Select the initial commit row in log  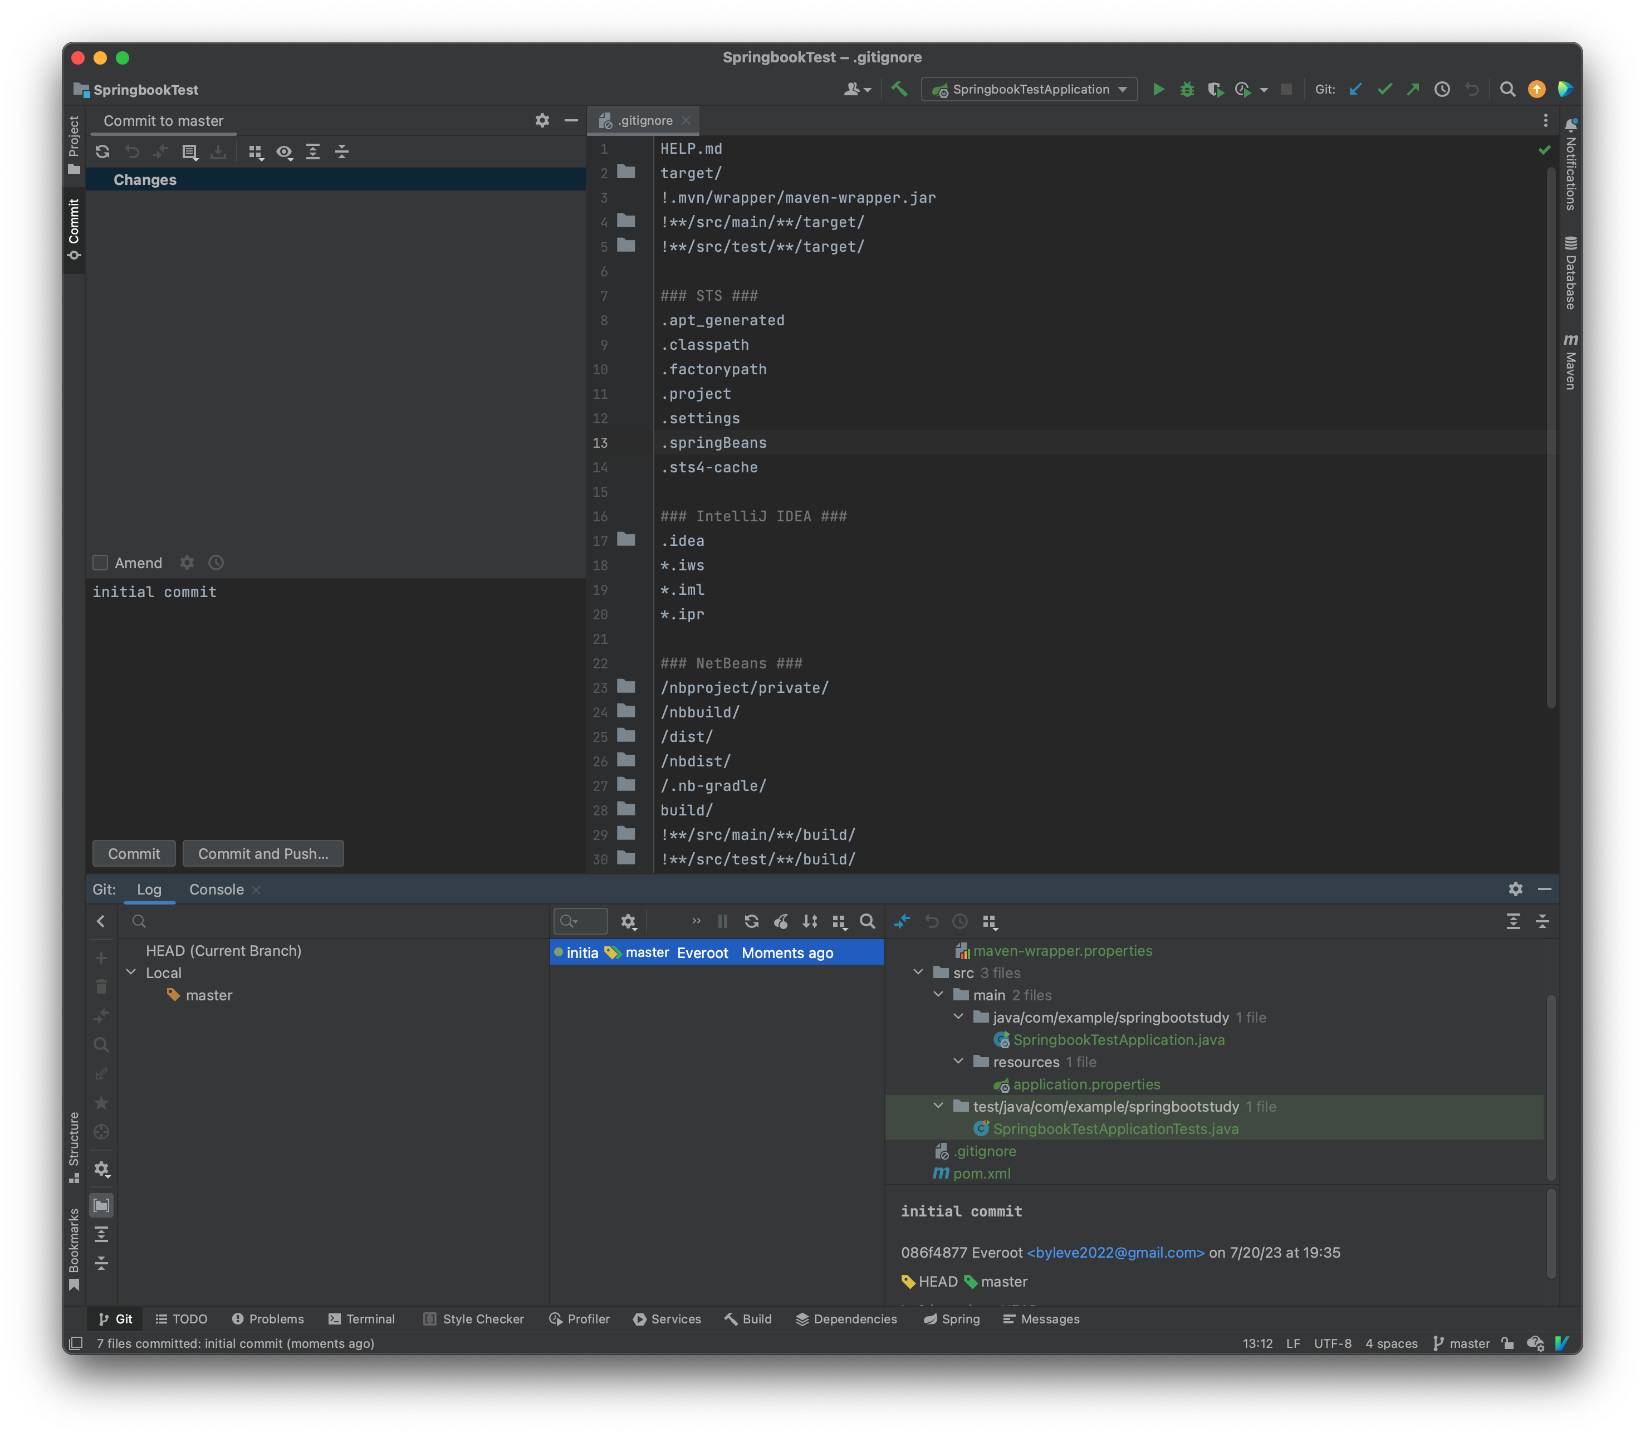tap(717, 952)
